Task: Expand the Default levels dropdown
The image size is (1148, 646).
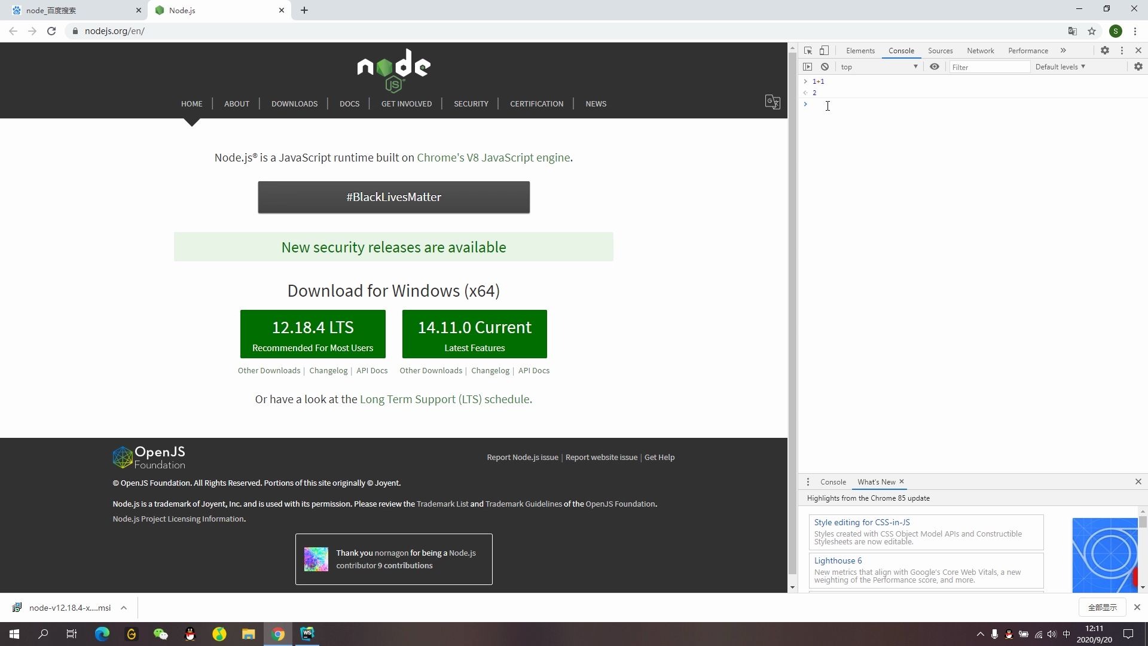Action: click(1060, 67)
